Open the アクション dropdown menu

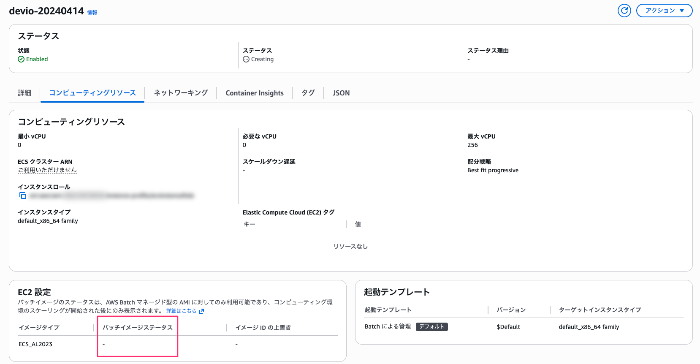(x=664, y=11)
